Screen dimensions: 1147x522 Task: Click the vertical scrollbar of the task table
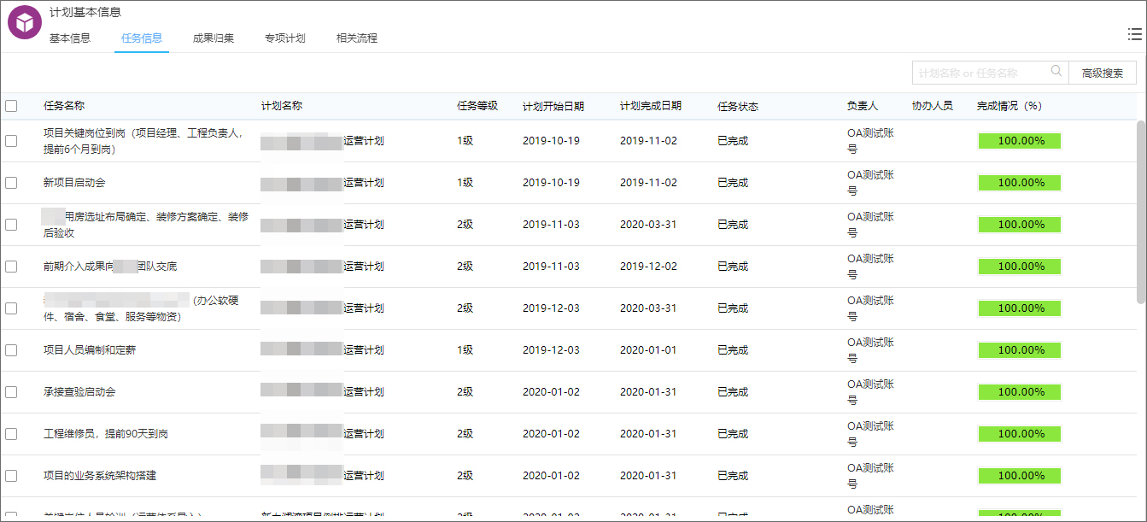point(1141,212)
